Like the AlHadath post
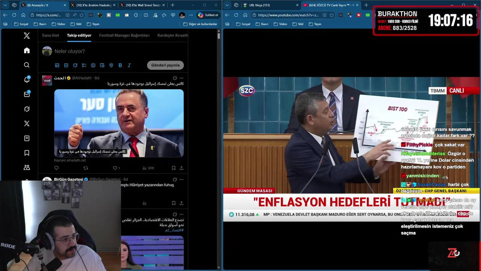This screenshot has width=481, height=271. tap(115, 168)
